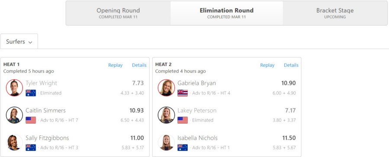Open the Bracket Stage tab
This screenshot has width=389, height=157.
click(x=335, y=13)
